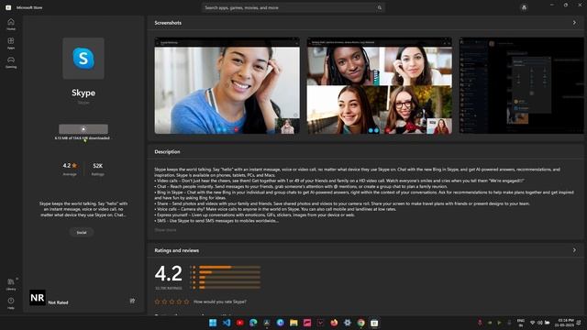Expand the Screenshots section arrow
This screenshot has height=330, width=587.
[x=574, y=23]
